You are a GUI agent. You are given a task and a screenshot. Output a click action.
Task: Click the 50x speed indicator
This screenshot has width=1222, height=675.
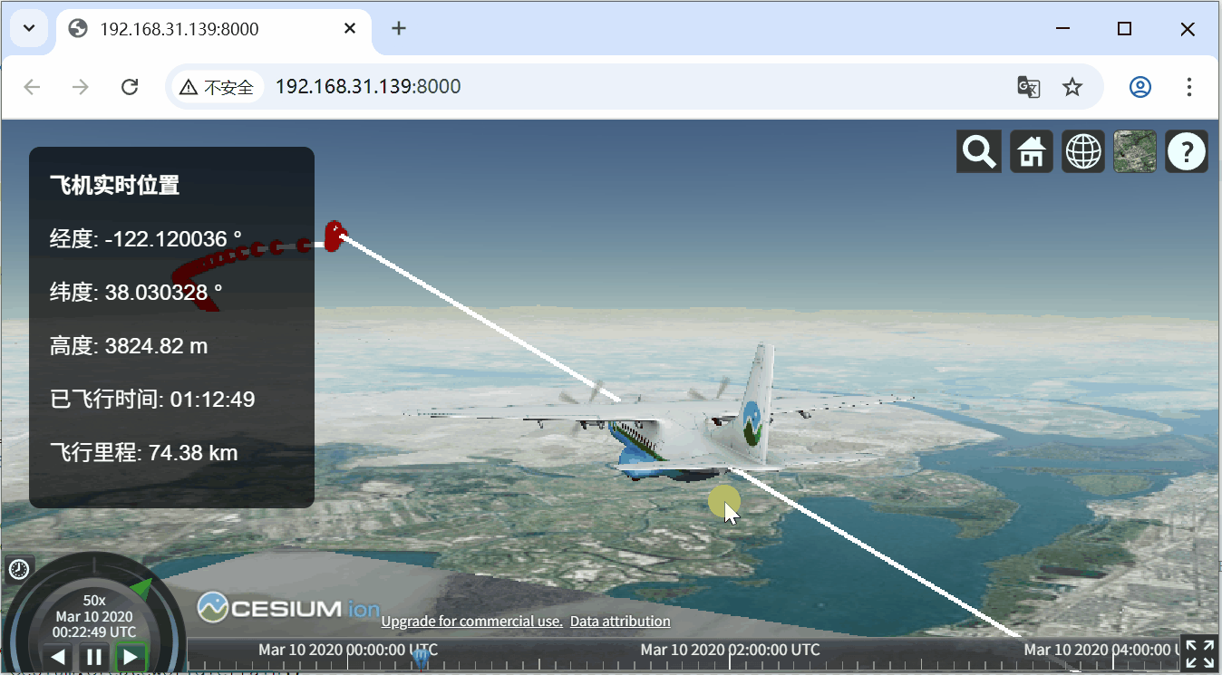(94, 600)
